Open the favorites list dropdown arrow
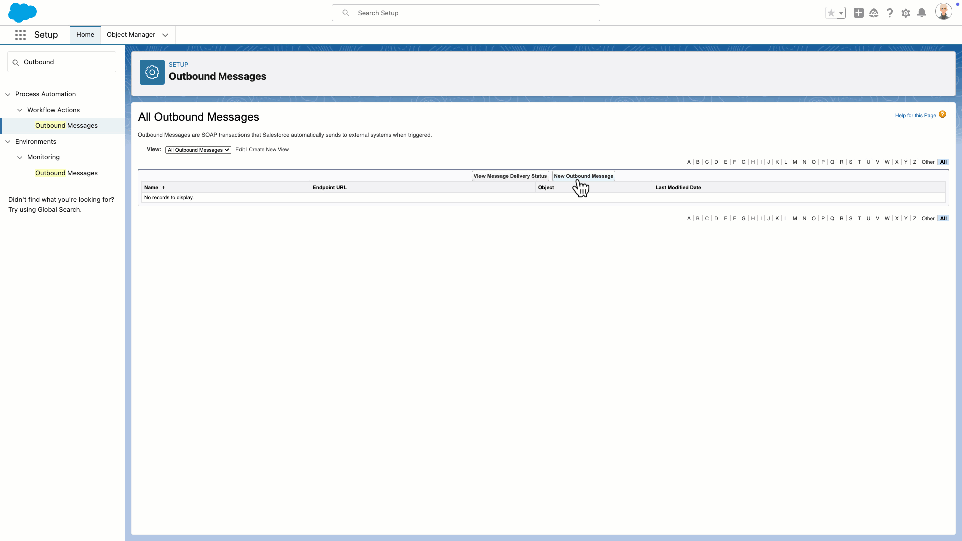The width and height of the screenshot is (962, 541). [x=841, y=13]
